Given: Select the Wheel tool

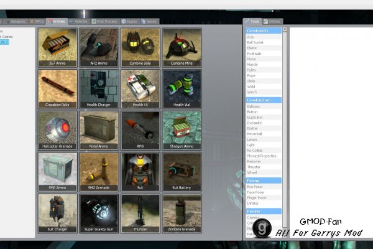Looking at the screenshot, I should 264,172.
